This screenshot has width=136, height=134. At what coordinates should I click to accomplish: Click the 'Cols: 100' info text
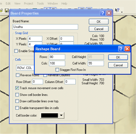[98, 36]
